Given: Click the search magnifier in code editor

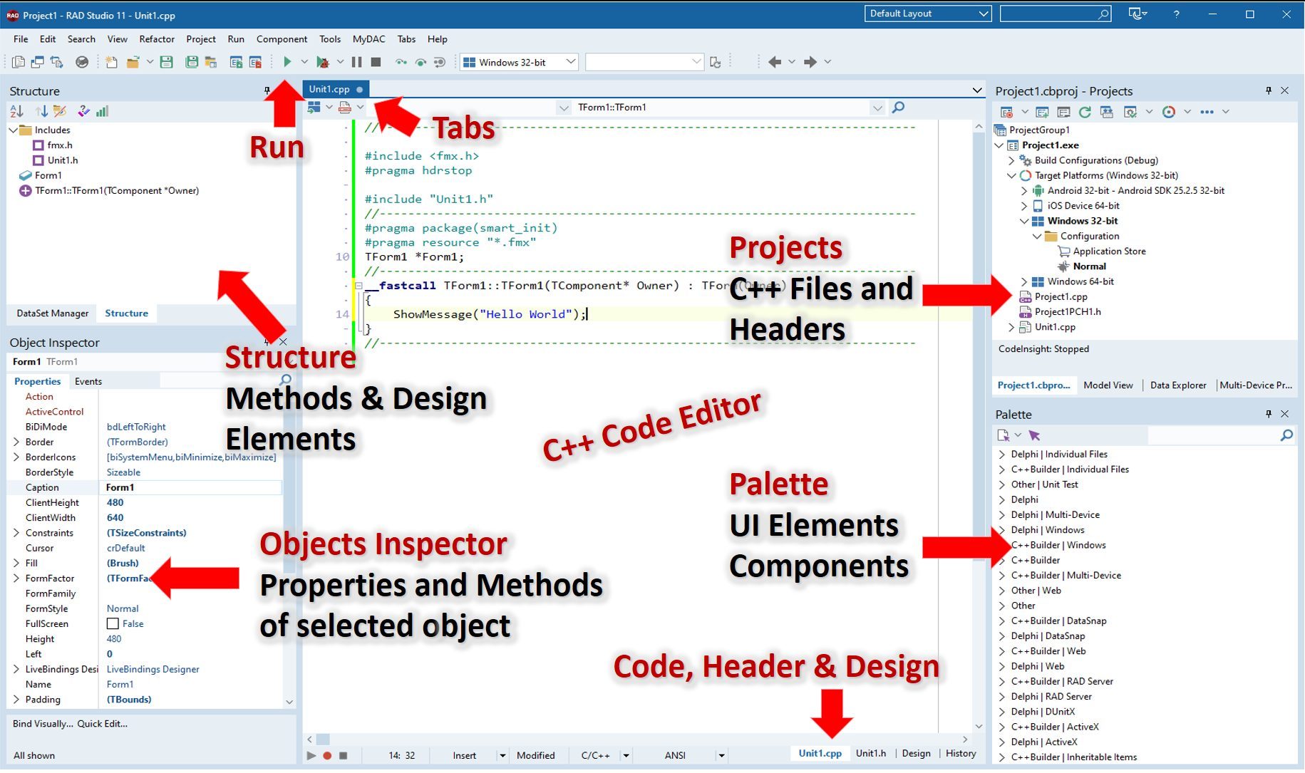Looking at the screenshot, I should (898, 108).
